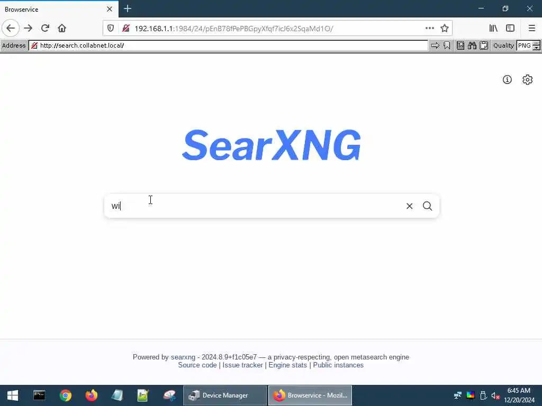Open Firefox home page icon
This screenshot has height=406, width=542.
click(x=62, y=28)
